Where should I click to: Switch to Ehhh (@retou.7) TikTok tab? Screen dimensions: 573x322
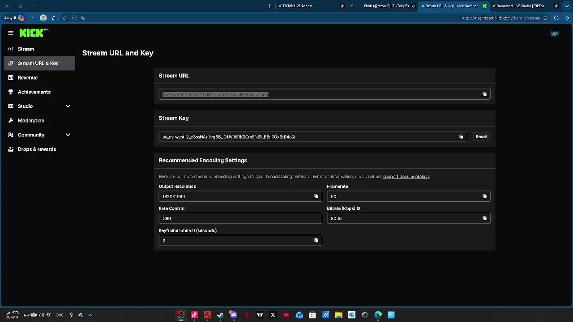coord(384,6)
